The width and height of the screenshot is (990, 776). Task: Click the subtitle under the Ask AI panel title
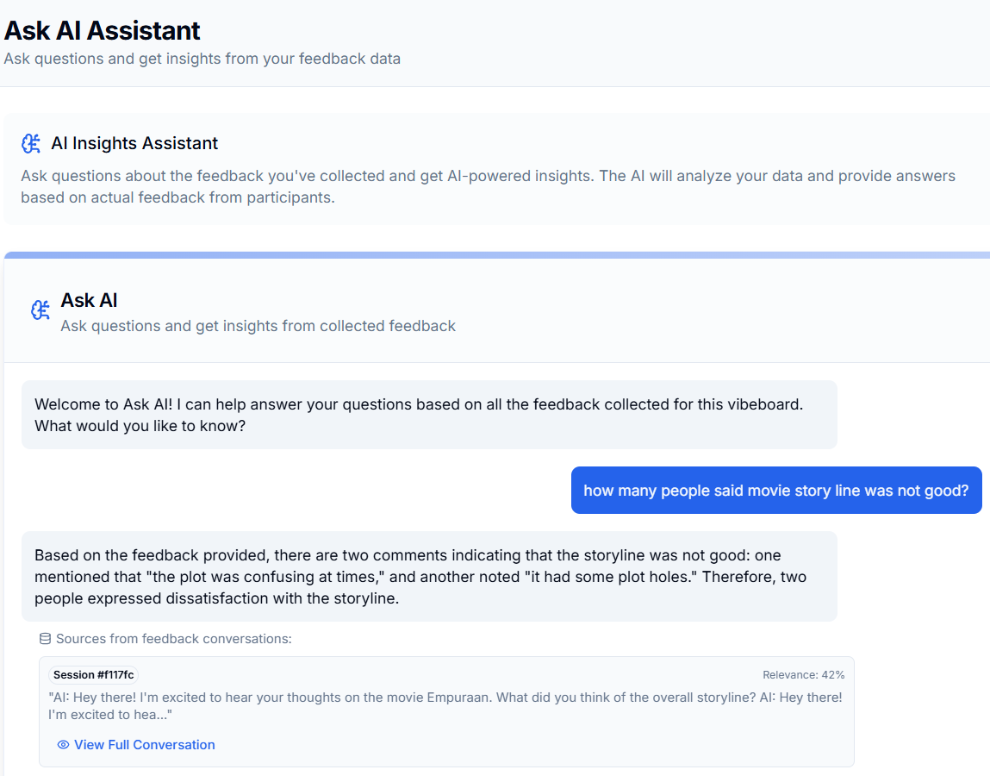click(258, 326)
